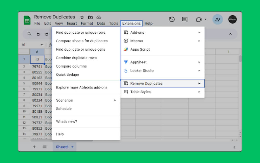Open the all sheets list icon

(44, 147)
